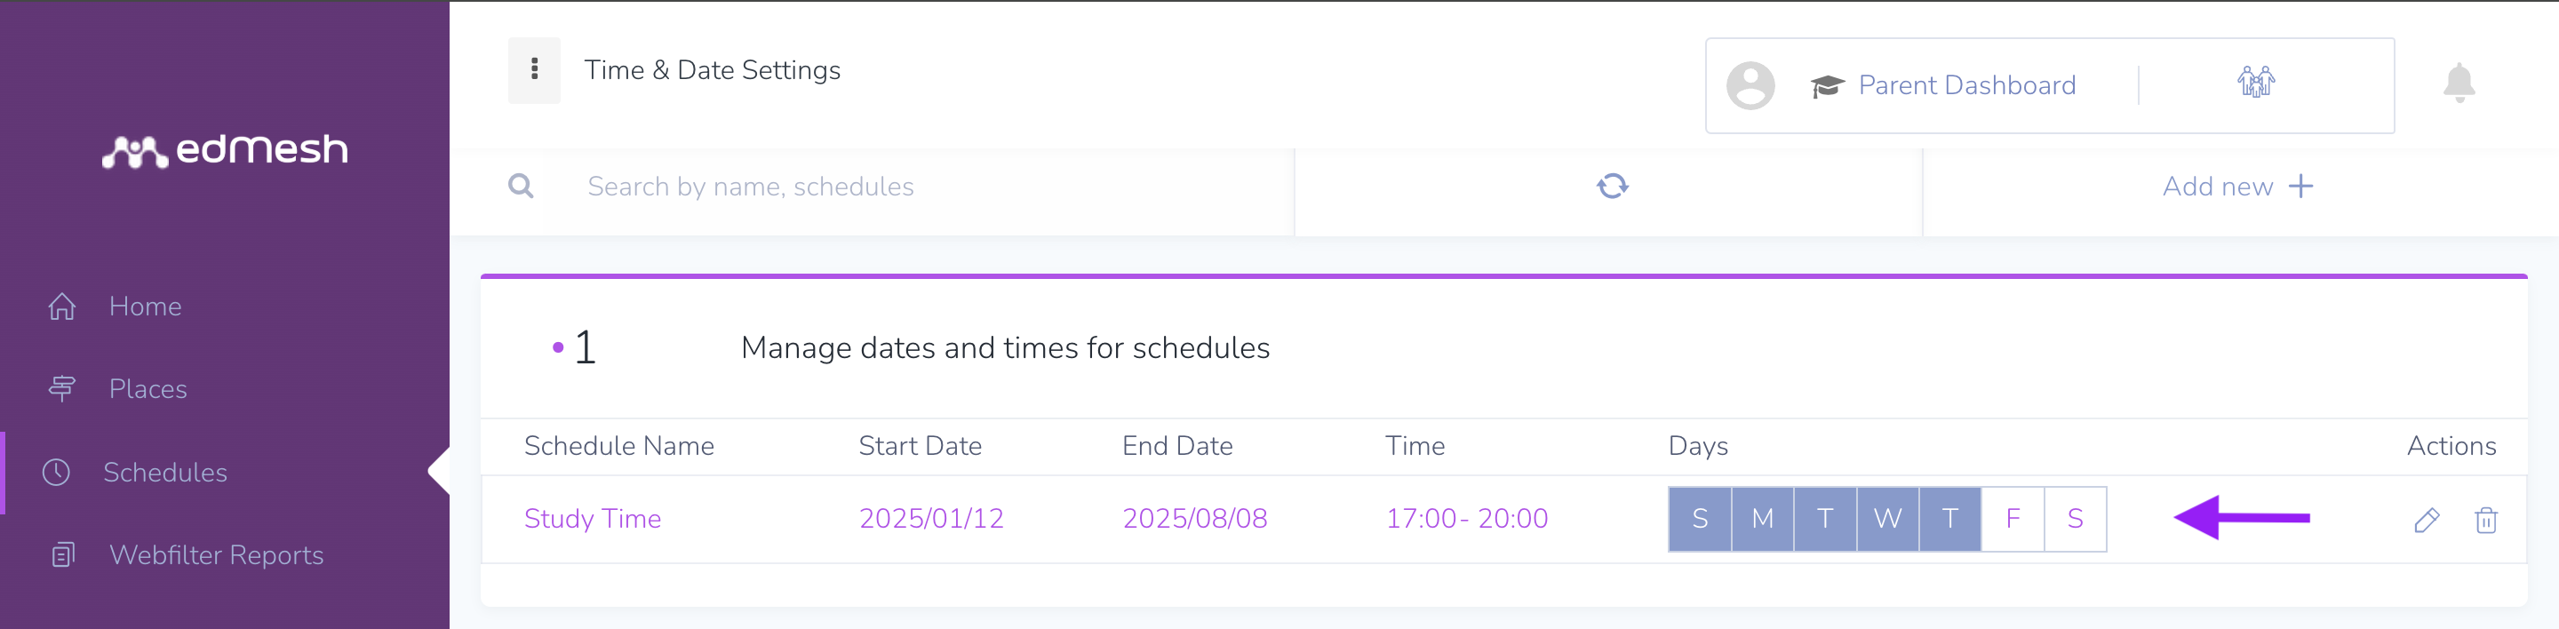Click the search magnifier icon

pos(521,186)
